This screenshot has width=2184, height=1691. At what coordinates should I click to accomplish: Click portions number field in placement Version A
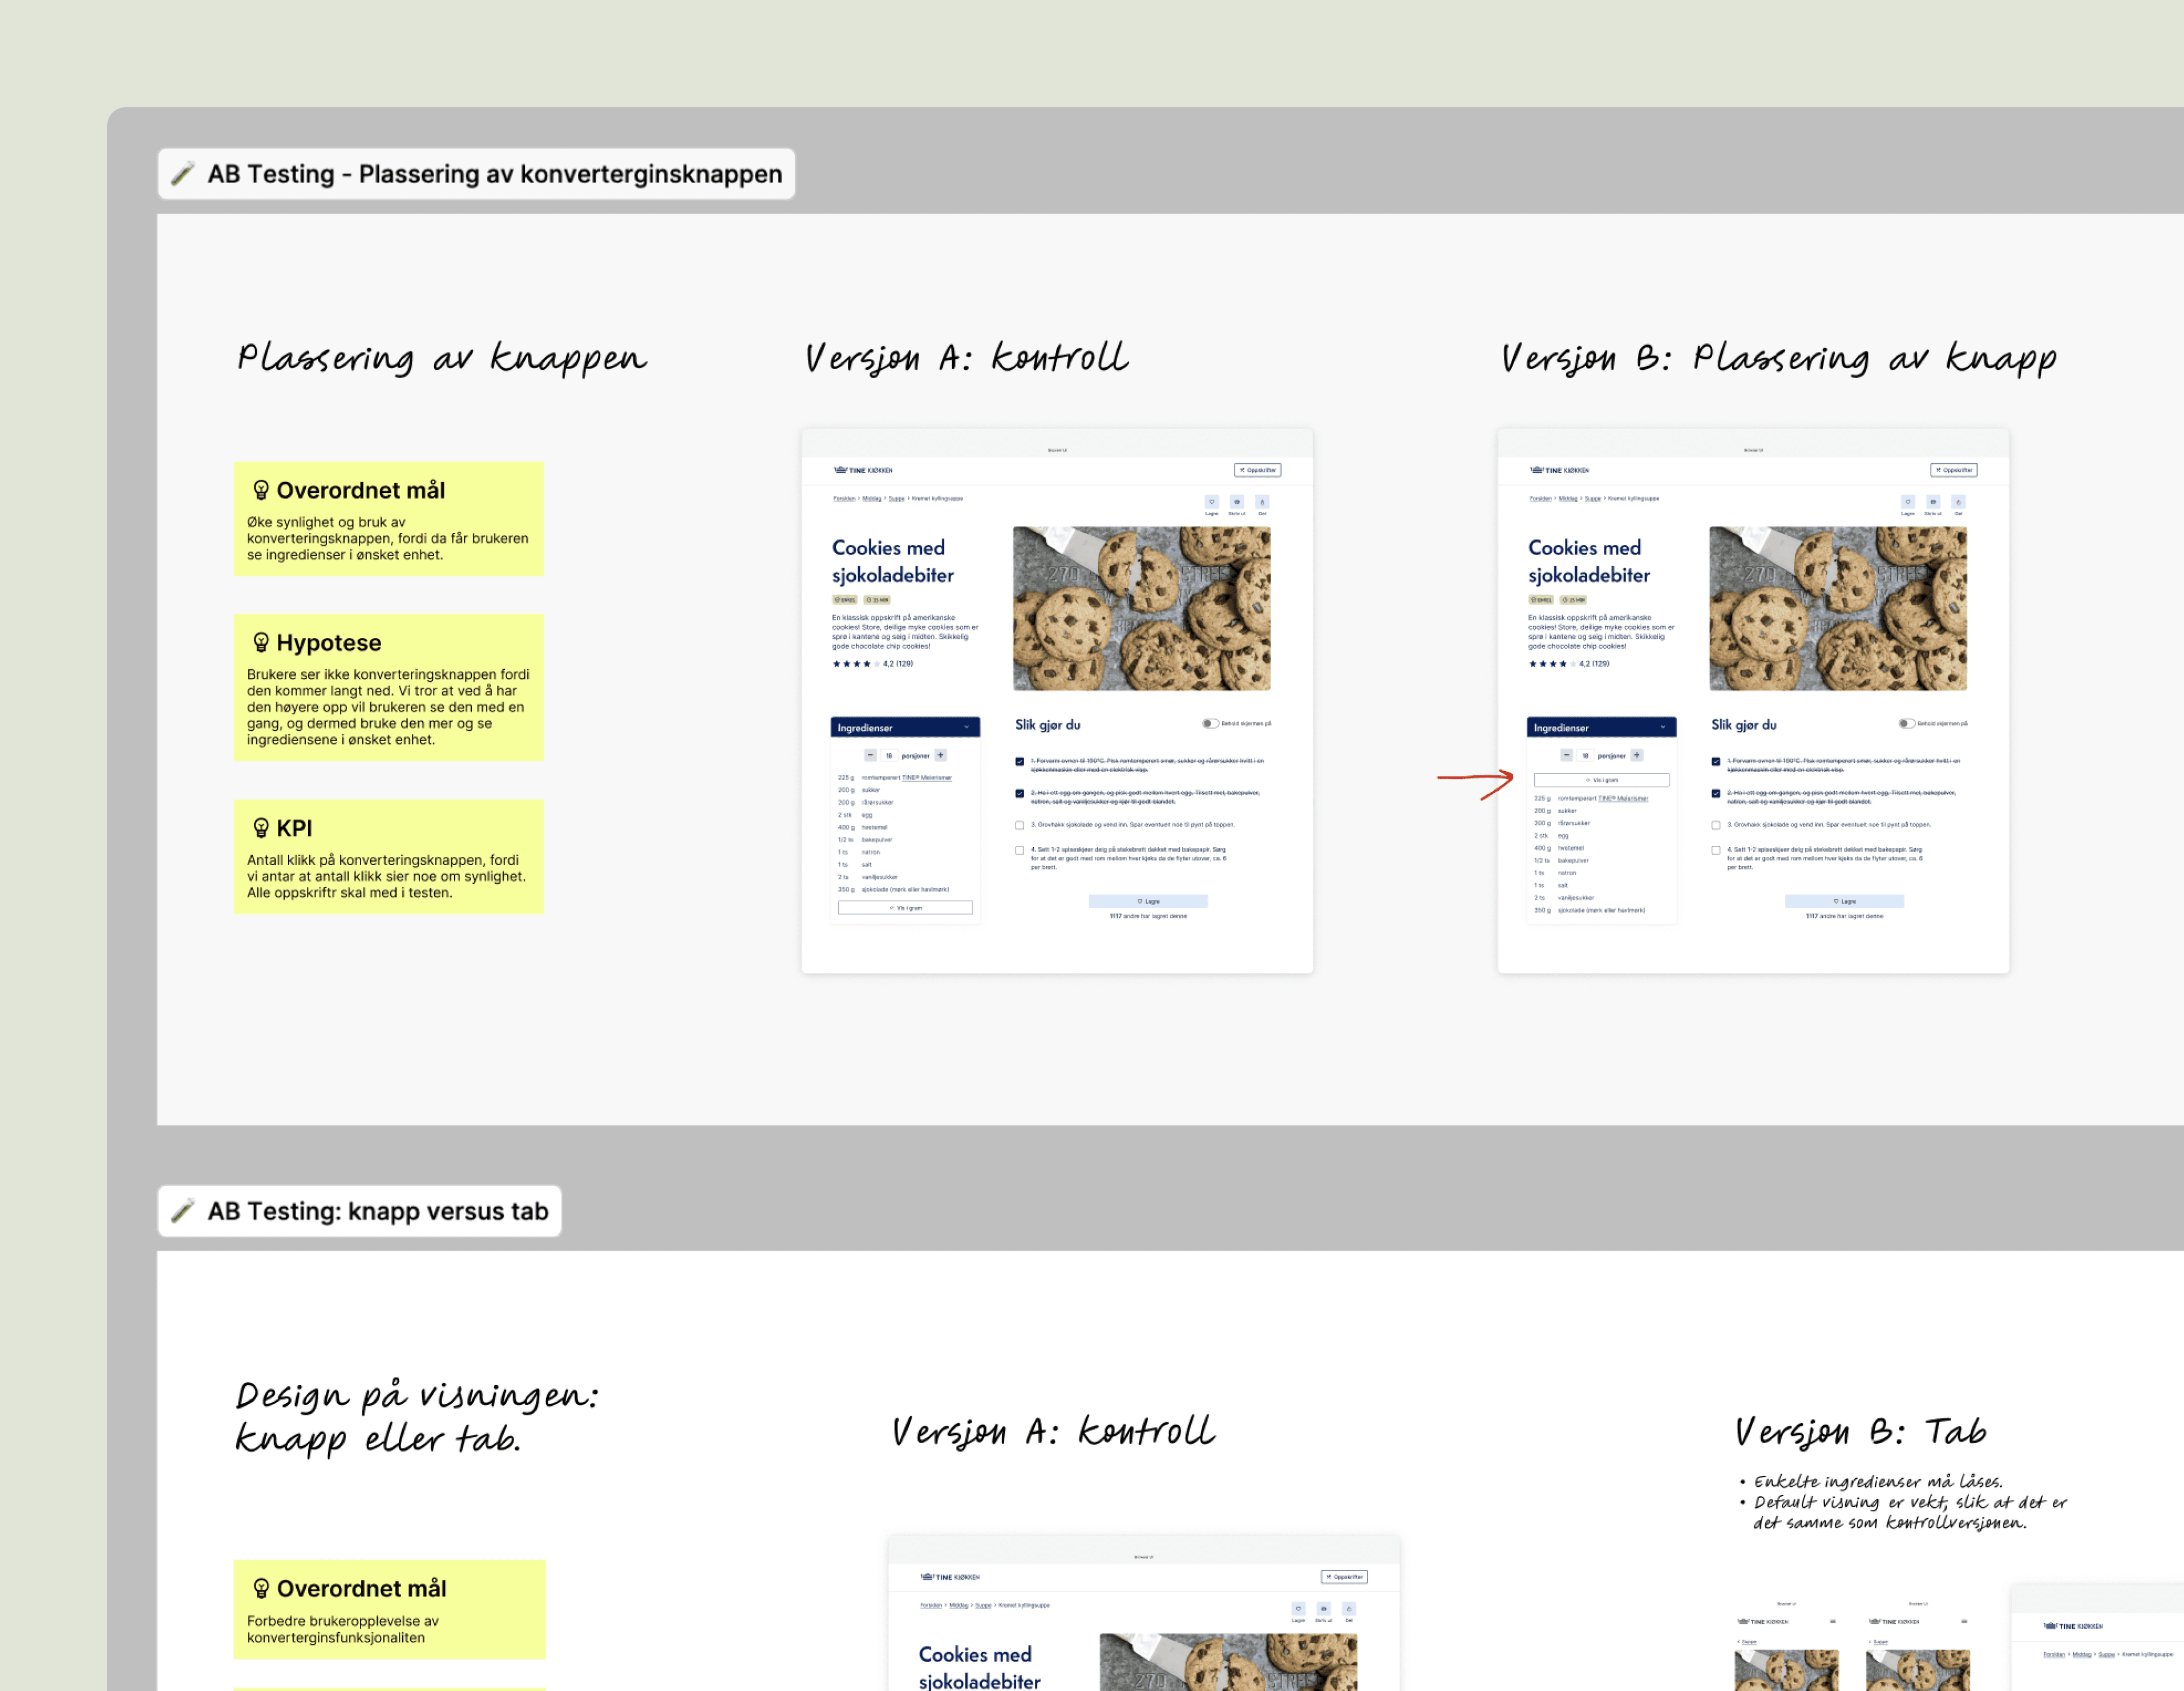888,756
